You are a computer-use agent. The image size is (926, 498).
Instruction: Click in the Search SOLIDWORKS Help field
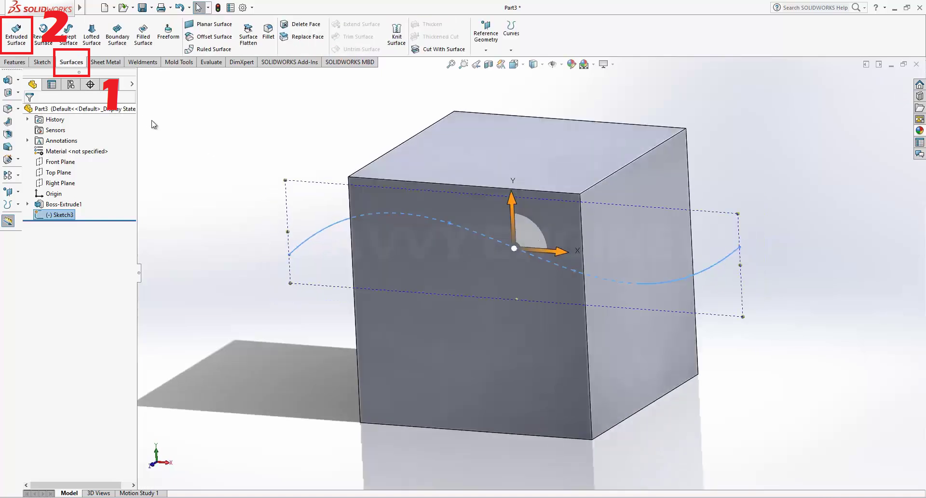coord(815,8)
